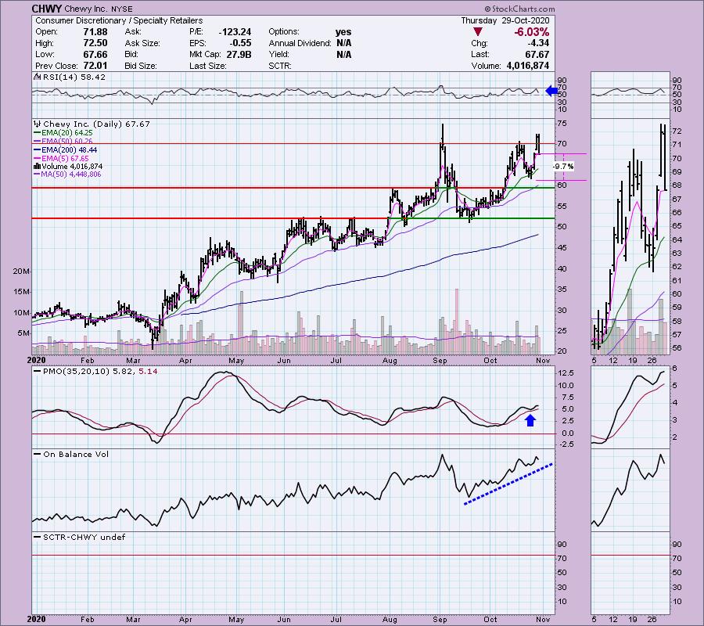Click the 'Chewy Inc. (Daily) 67.67' label
Image resolution: width=704 pixels, height=626 pixels.
pos(96,124)
